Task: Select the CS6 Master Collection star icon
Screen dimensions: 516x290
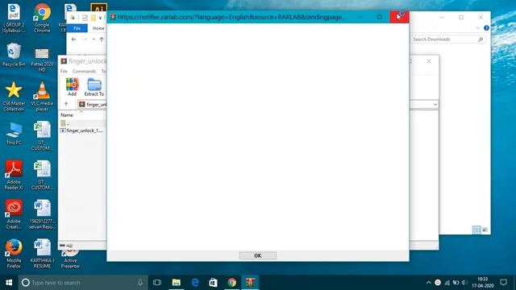Action: pos(14,97)
